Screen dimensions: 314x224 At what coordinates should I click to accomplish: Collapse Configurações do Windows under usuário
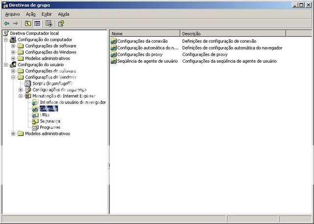click(13, 77)
